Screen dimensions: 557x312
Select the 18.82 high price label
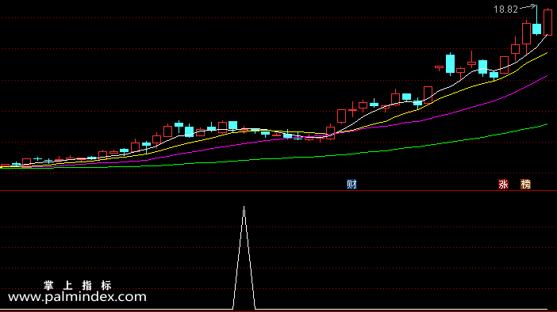pos(506,10)
